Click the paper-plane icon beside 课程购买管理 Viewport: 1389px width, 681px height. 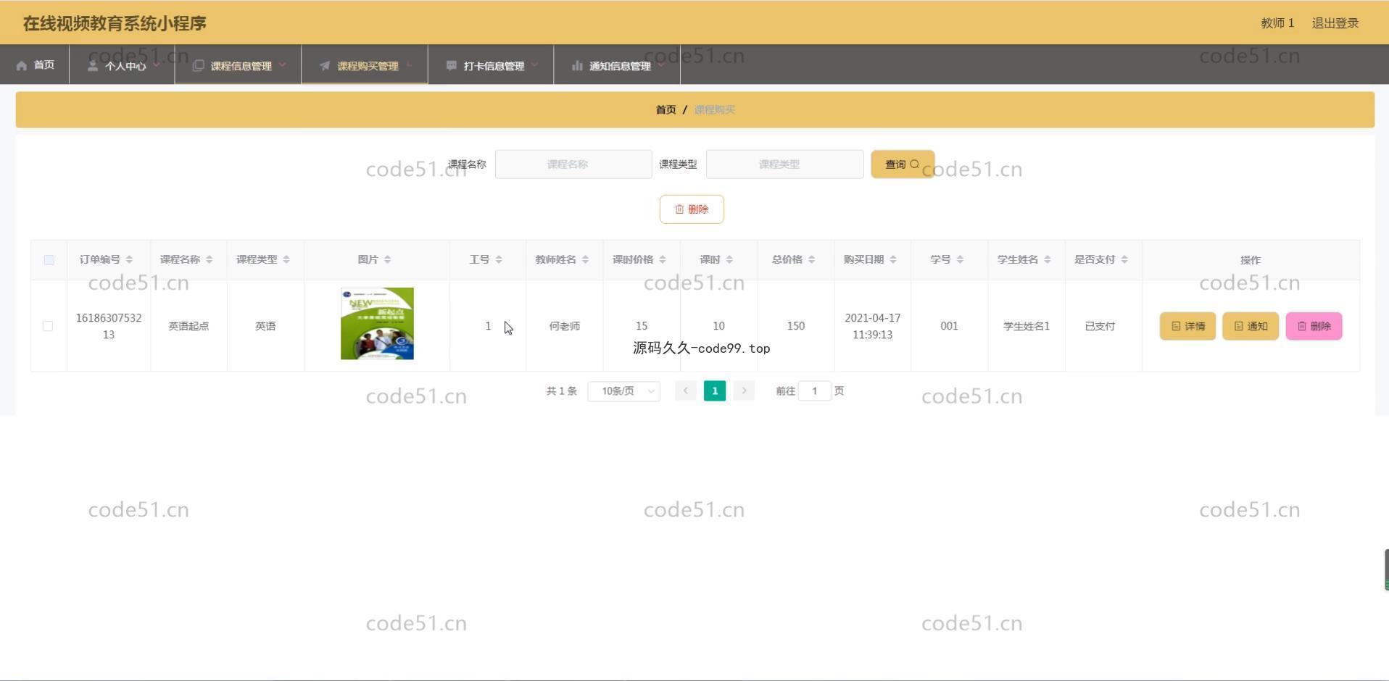[325, 65]
